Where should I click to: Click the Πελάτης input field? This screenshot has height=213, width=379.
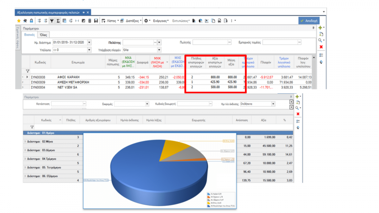pyautogui.click(x=138, y=43)
